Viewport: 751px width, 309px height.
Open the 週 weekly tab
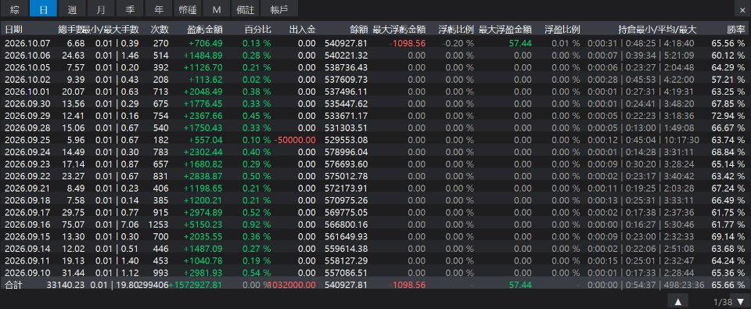[72, 9]
